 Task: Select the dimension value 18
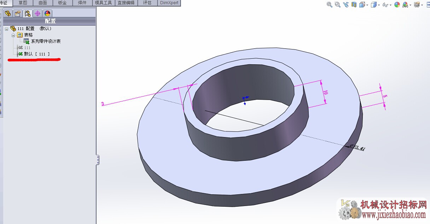coord(326,93)
